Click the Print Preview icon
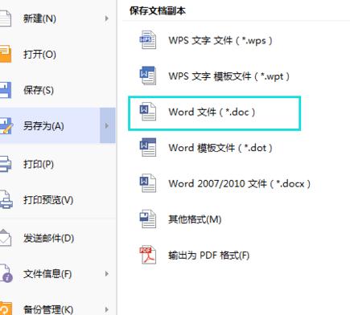Image resolution: width=350 pixels, height=315 pixels. pyautogui.click(x=6, y=199)
